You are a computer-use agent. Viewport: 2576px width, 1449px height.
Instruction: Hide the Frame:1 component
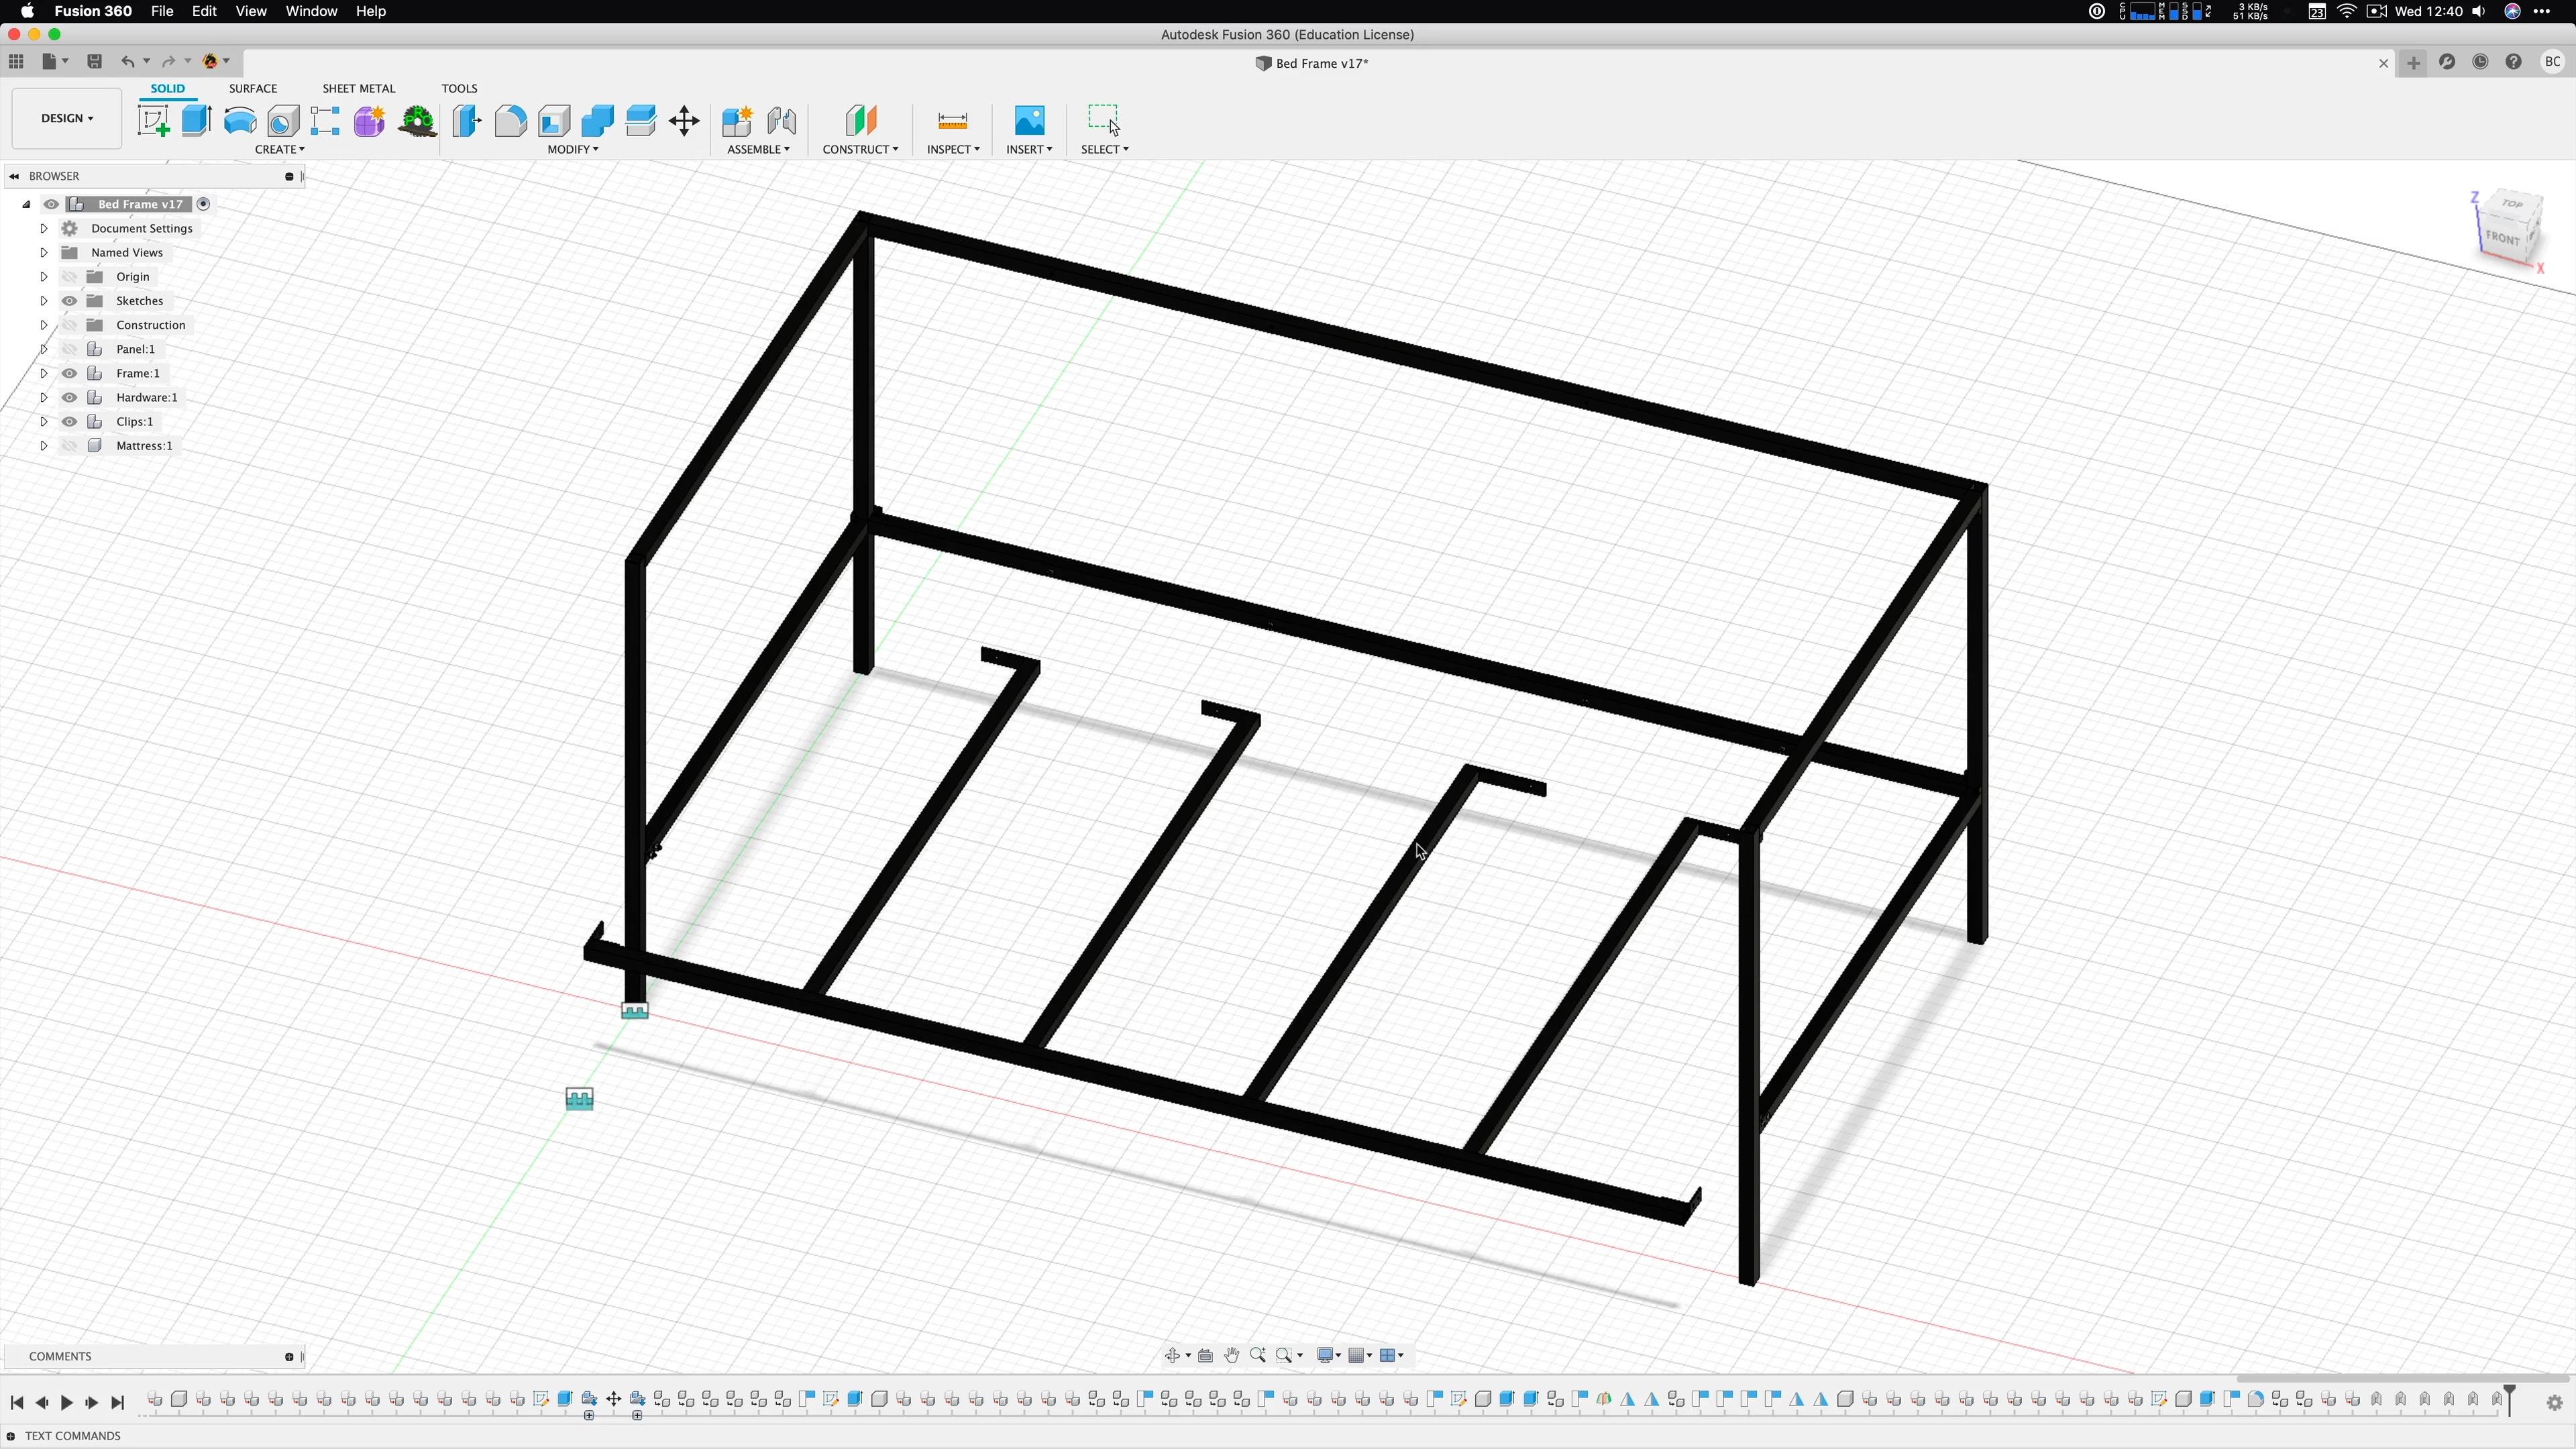click(69, 373)
